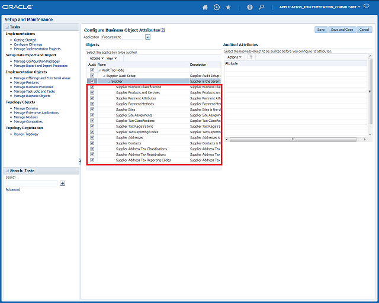This screenshot has height=303, width=379.
Task: Go to the Home icon
Action: [205, 7]
